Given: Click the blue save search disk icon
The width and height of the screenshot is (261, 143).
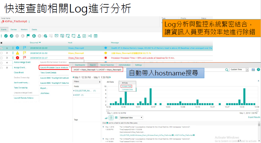Looking at the screenshot, I should 253,69.
